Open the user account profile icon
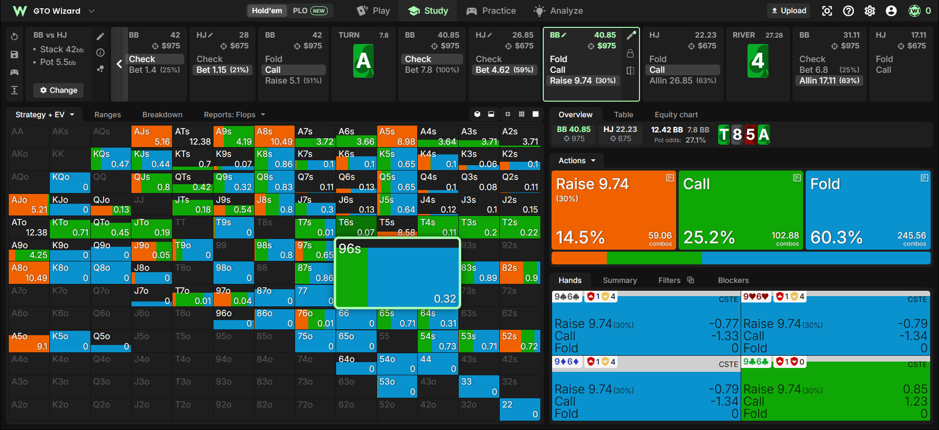Viewport: 939px width, 430px height. point(891,11)
